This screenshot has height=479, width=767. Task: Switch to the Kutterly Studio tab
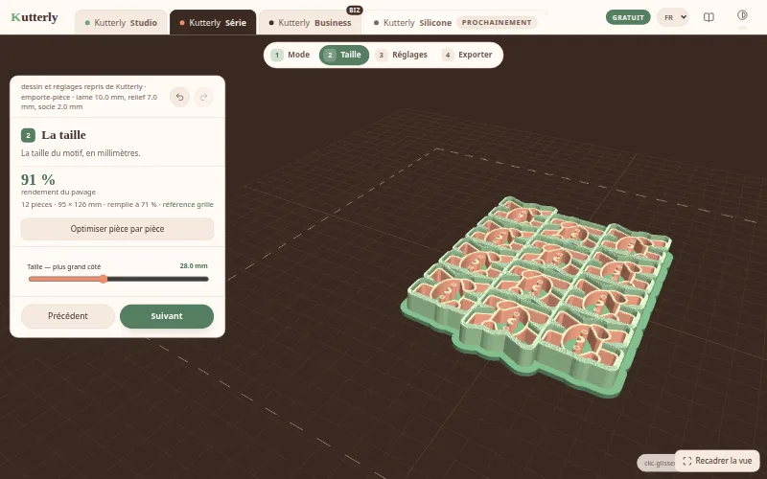[121, 22]
